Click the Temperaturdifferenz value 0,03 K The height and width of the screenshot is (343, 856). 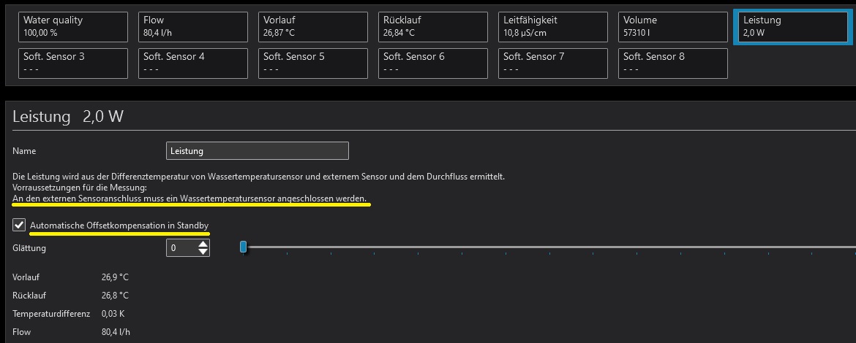point(114,314)
